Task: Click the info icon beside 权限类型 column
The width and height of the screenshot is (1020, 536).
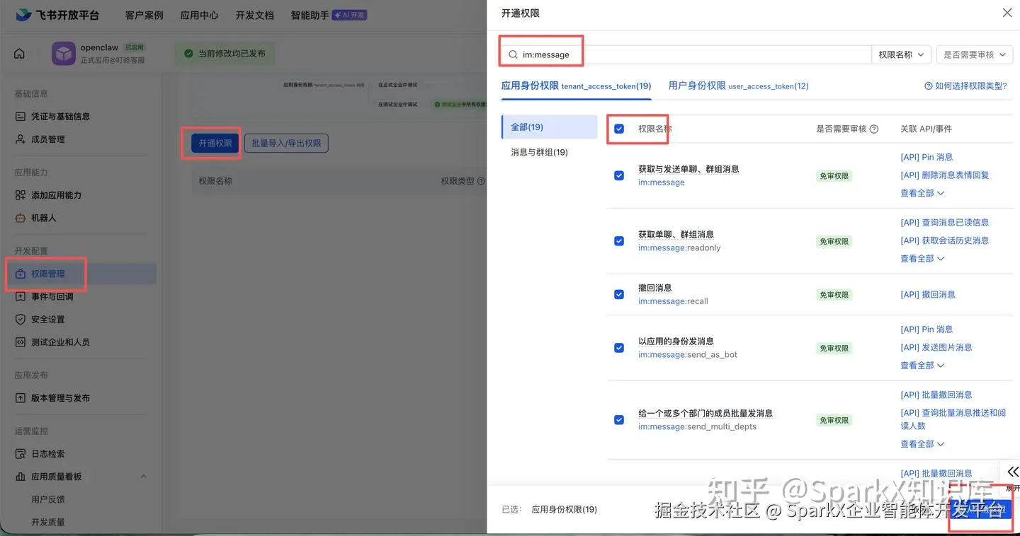Action: click(481, 181)
